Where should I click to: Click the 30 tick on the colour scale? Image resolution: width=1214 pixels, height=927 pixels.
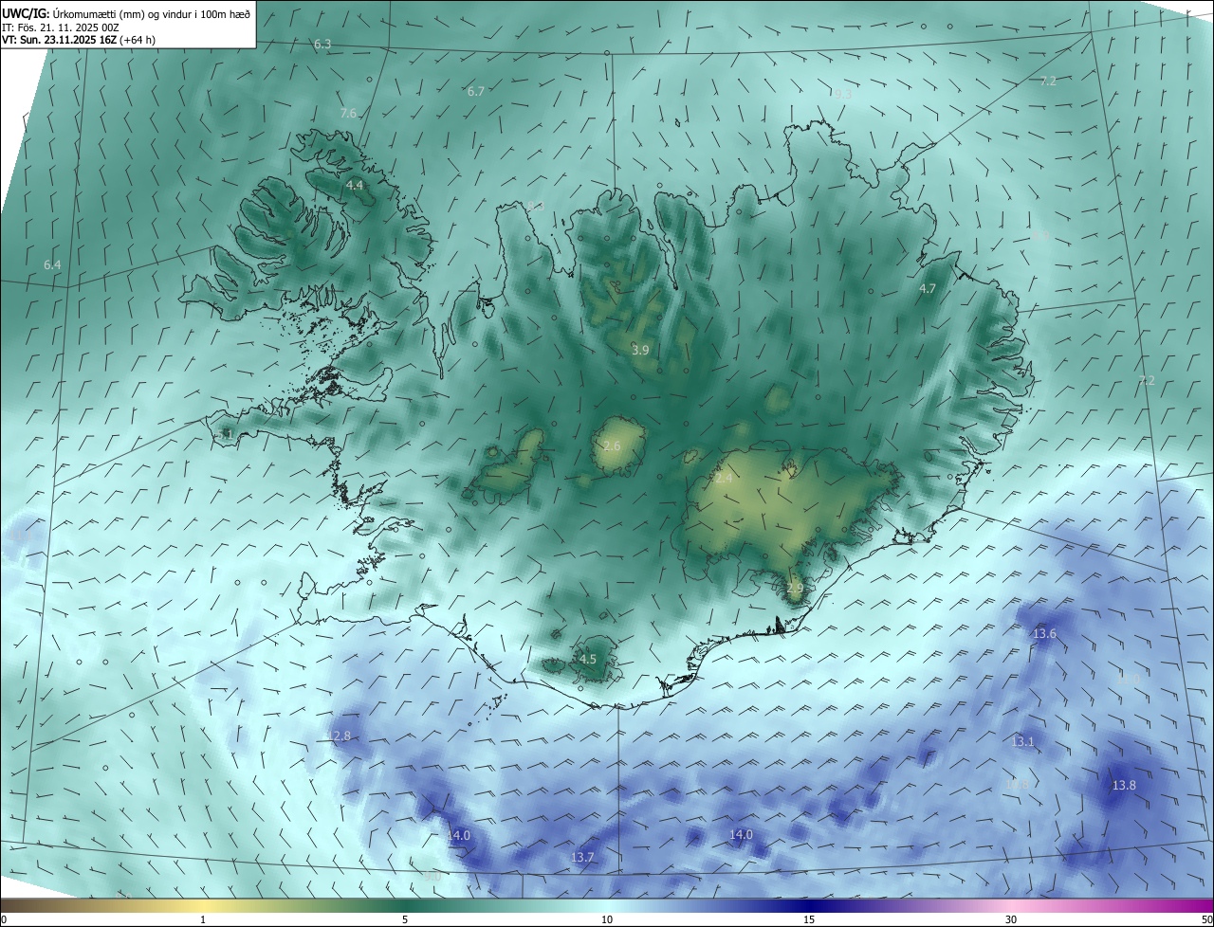[1011, 919]
